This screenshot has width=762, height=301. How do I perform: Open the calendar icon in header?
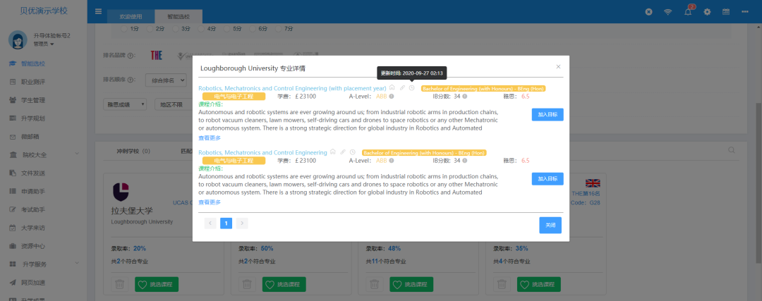(726, 12)
